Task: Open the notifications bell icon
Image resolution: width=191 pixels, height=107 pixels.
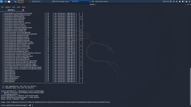Action: [x=180, y=1]
